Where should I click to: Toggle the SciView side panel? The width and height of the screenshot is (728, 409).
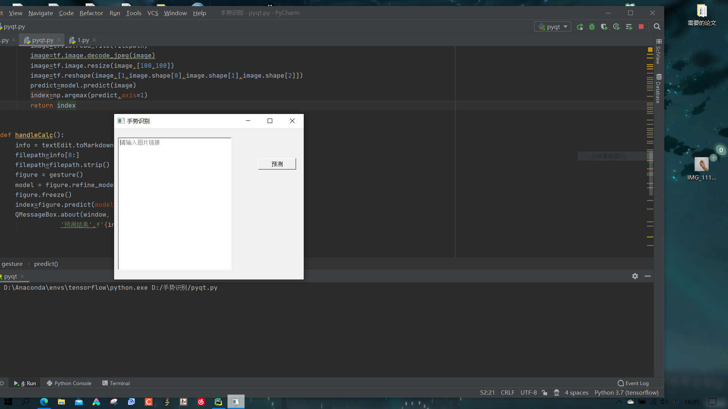click(659, 52)
